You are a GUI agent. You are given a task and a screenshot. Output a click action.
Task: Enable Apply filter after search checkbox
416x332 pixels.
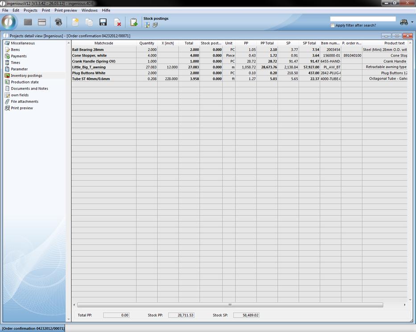click(x=333, y=25)
